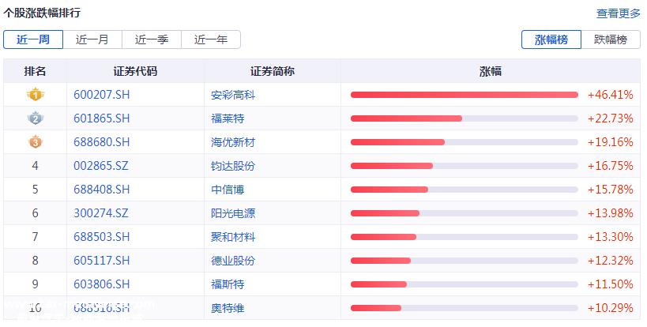Switch to the 近一月 tab

pos(92,39)
